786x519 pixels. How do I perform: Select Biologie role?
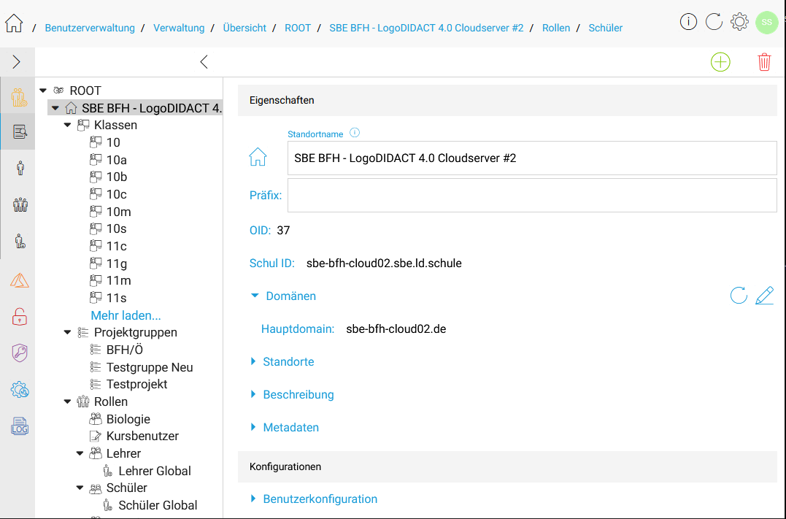[x=128, y=419]
